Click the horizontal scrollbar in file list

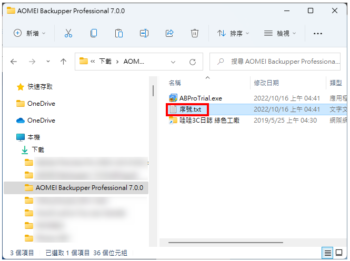point(226,242)
